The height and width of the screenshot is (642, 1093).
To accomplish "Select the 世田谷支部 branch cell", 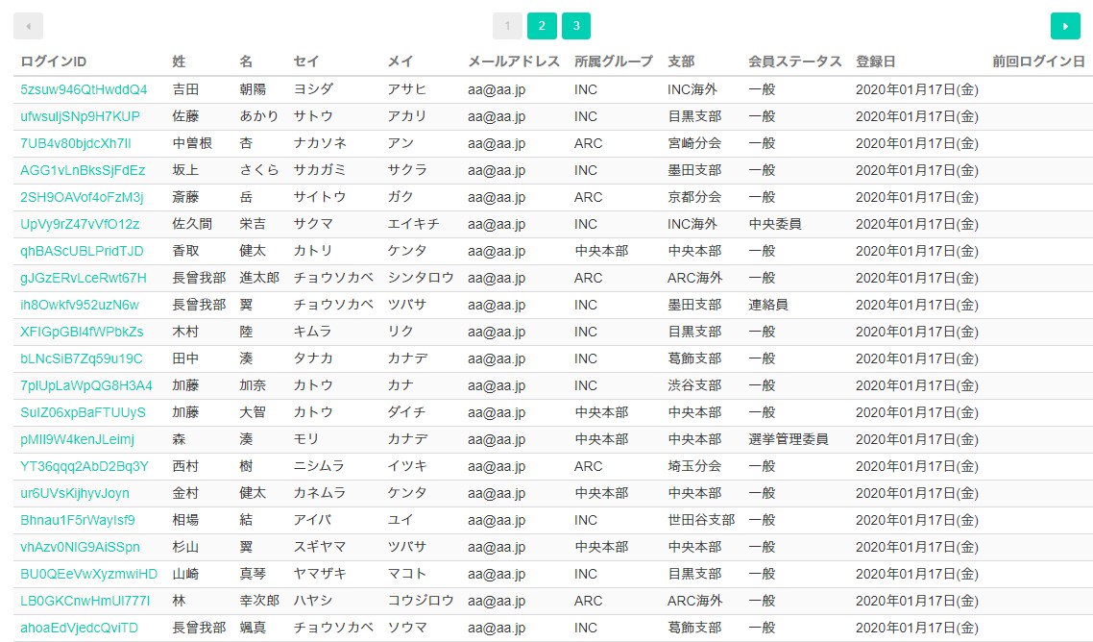I will point(701,520).
